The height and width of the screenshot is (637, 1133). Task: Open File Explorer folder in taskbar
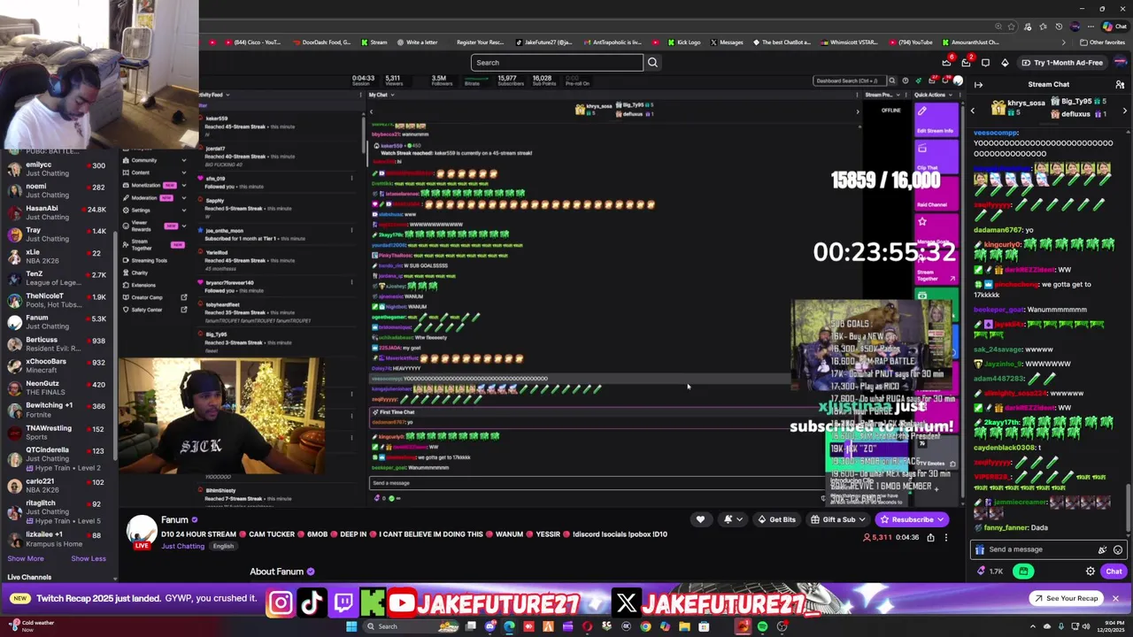[684, 626]
